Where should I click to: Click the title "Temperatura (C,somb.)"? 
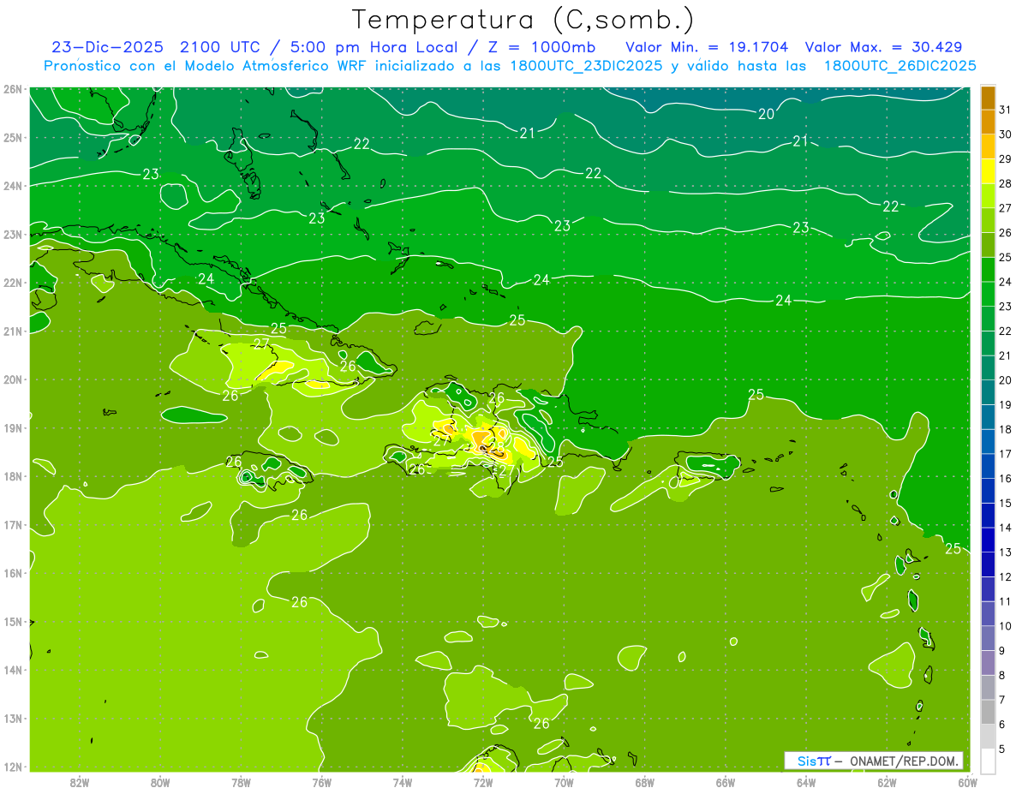(523, 19)
